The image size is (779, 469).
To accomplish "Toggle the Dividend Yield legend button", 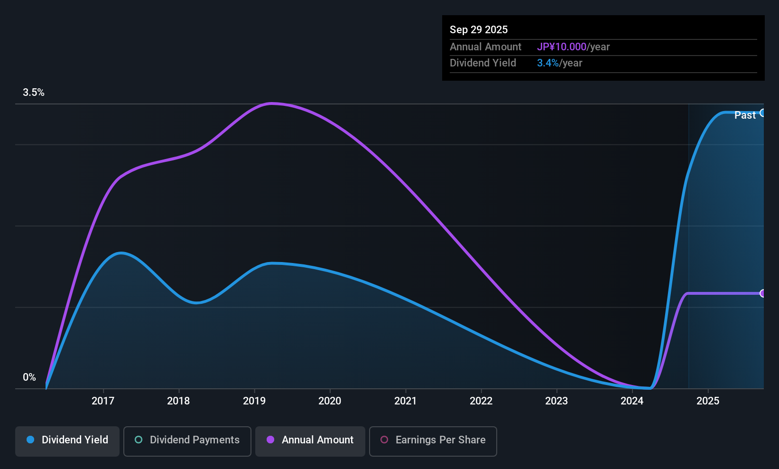I will tap(67, 441).
